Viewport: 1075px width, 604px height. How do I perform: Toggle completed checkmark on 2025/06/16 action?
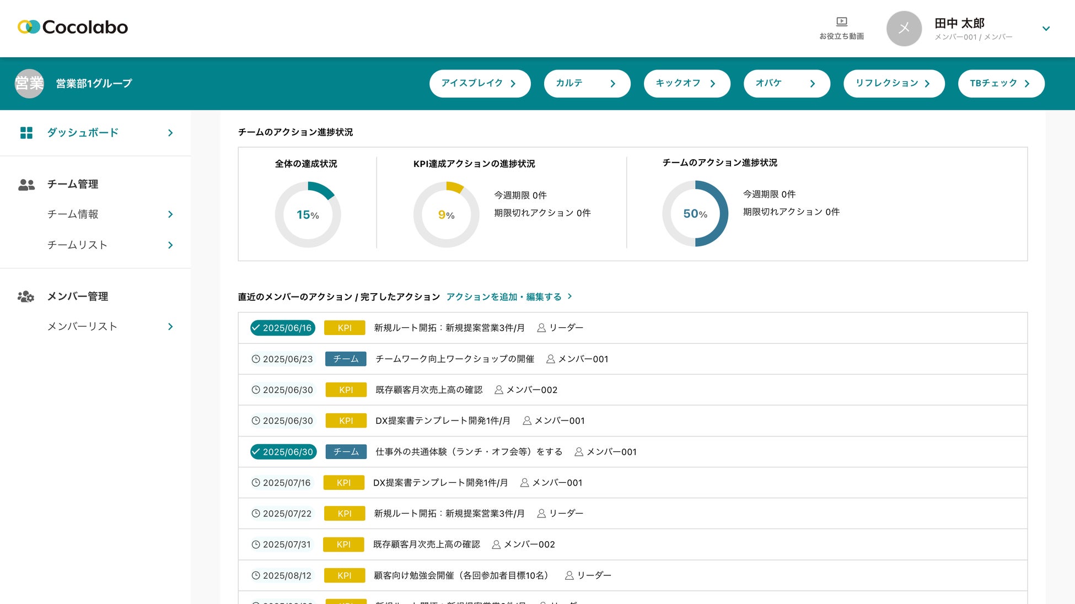(256, 328)
